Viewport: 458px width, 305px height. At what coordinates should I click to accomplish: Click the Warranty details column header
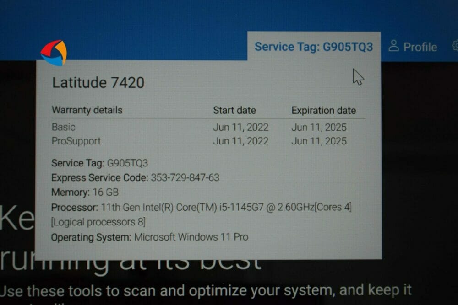click(x=87, y=110)
